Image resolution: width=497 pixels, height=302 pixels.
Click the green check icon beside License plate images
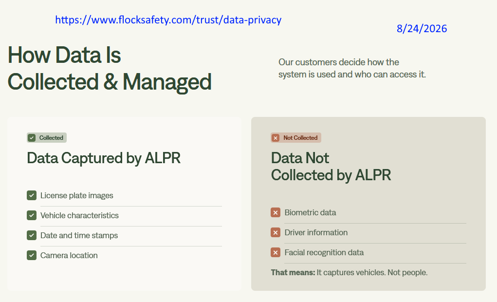pyautogui.click(x=32, y=195)
